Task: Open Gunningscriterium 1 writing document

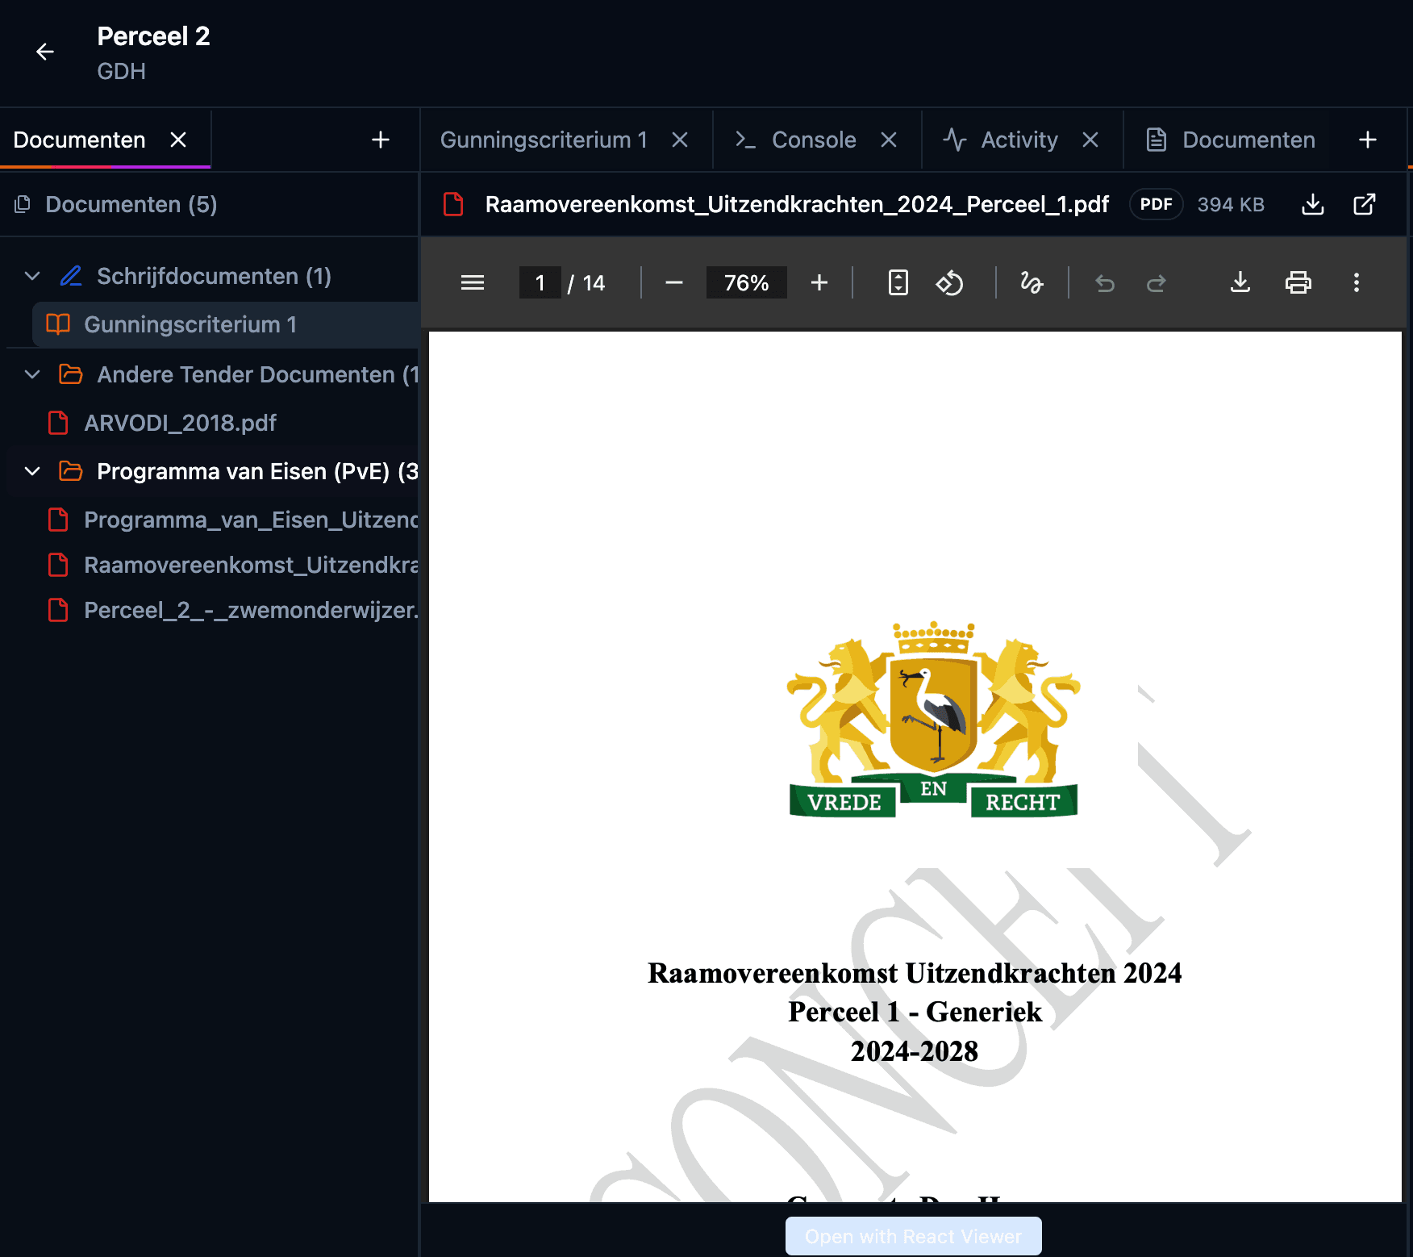Action: point(226,324)
